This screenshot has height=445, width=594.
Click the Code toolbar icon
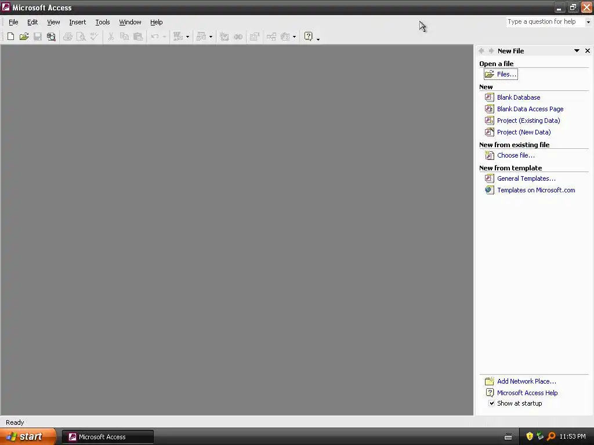click(224, 37)
